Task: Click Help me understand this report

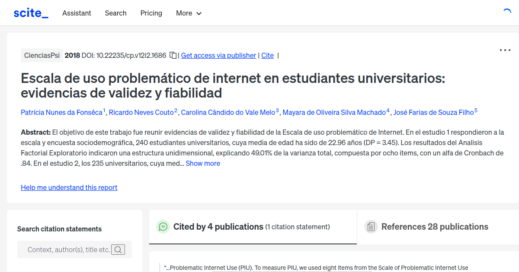Action: [69, 187]
